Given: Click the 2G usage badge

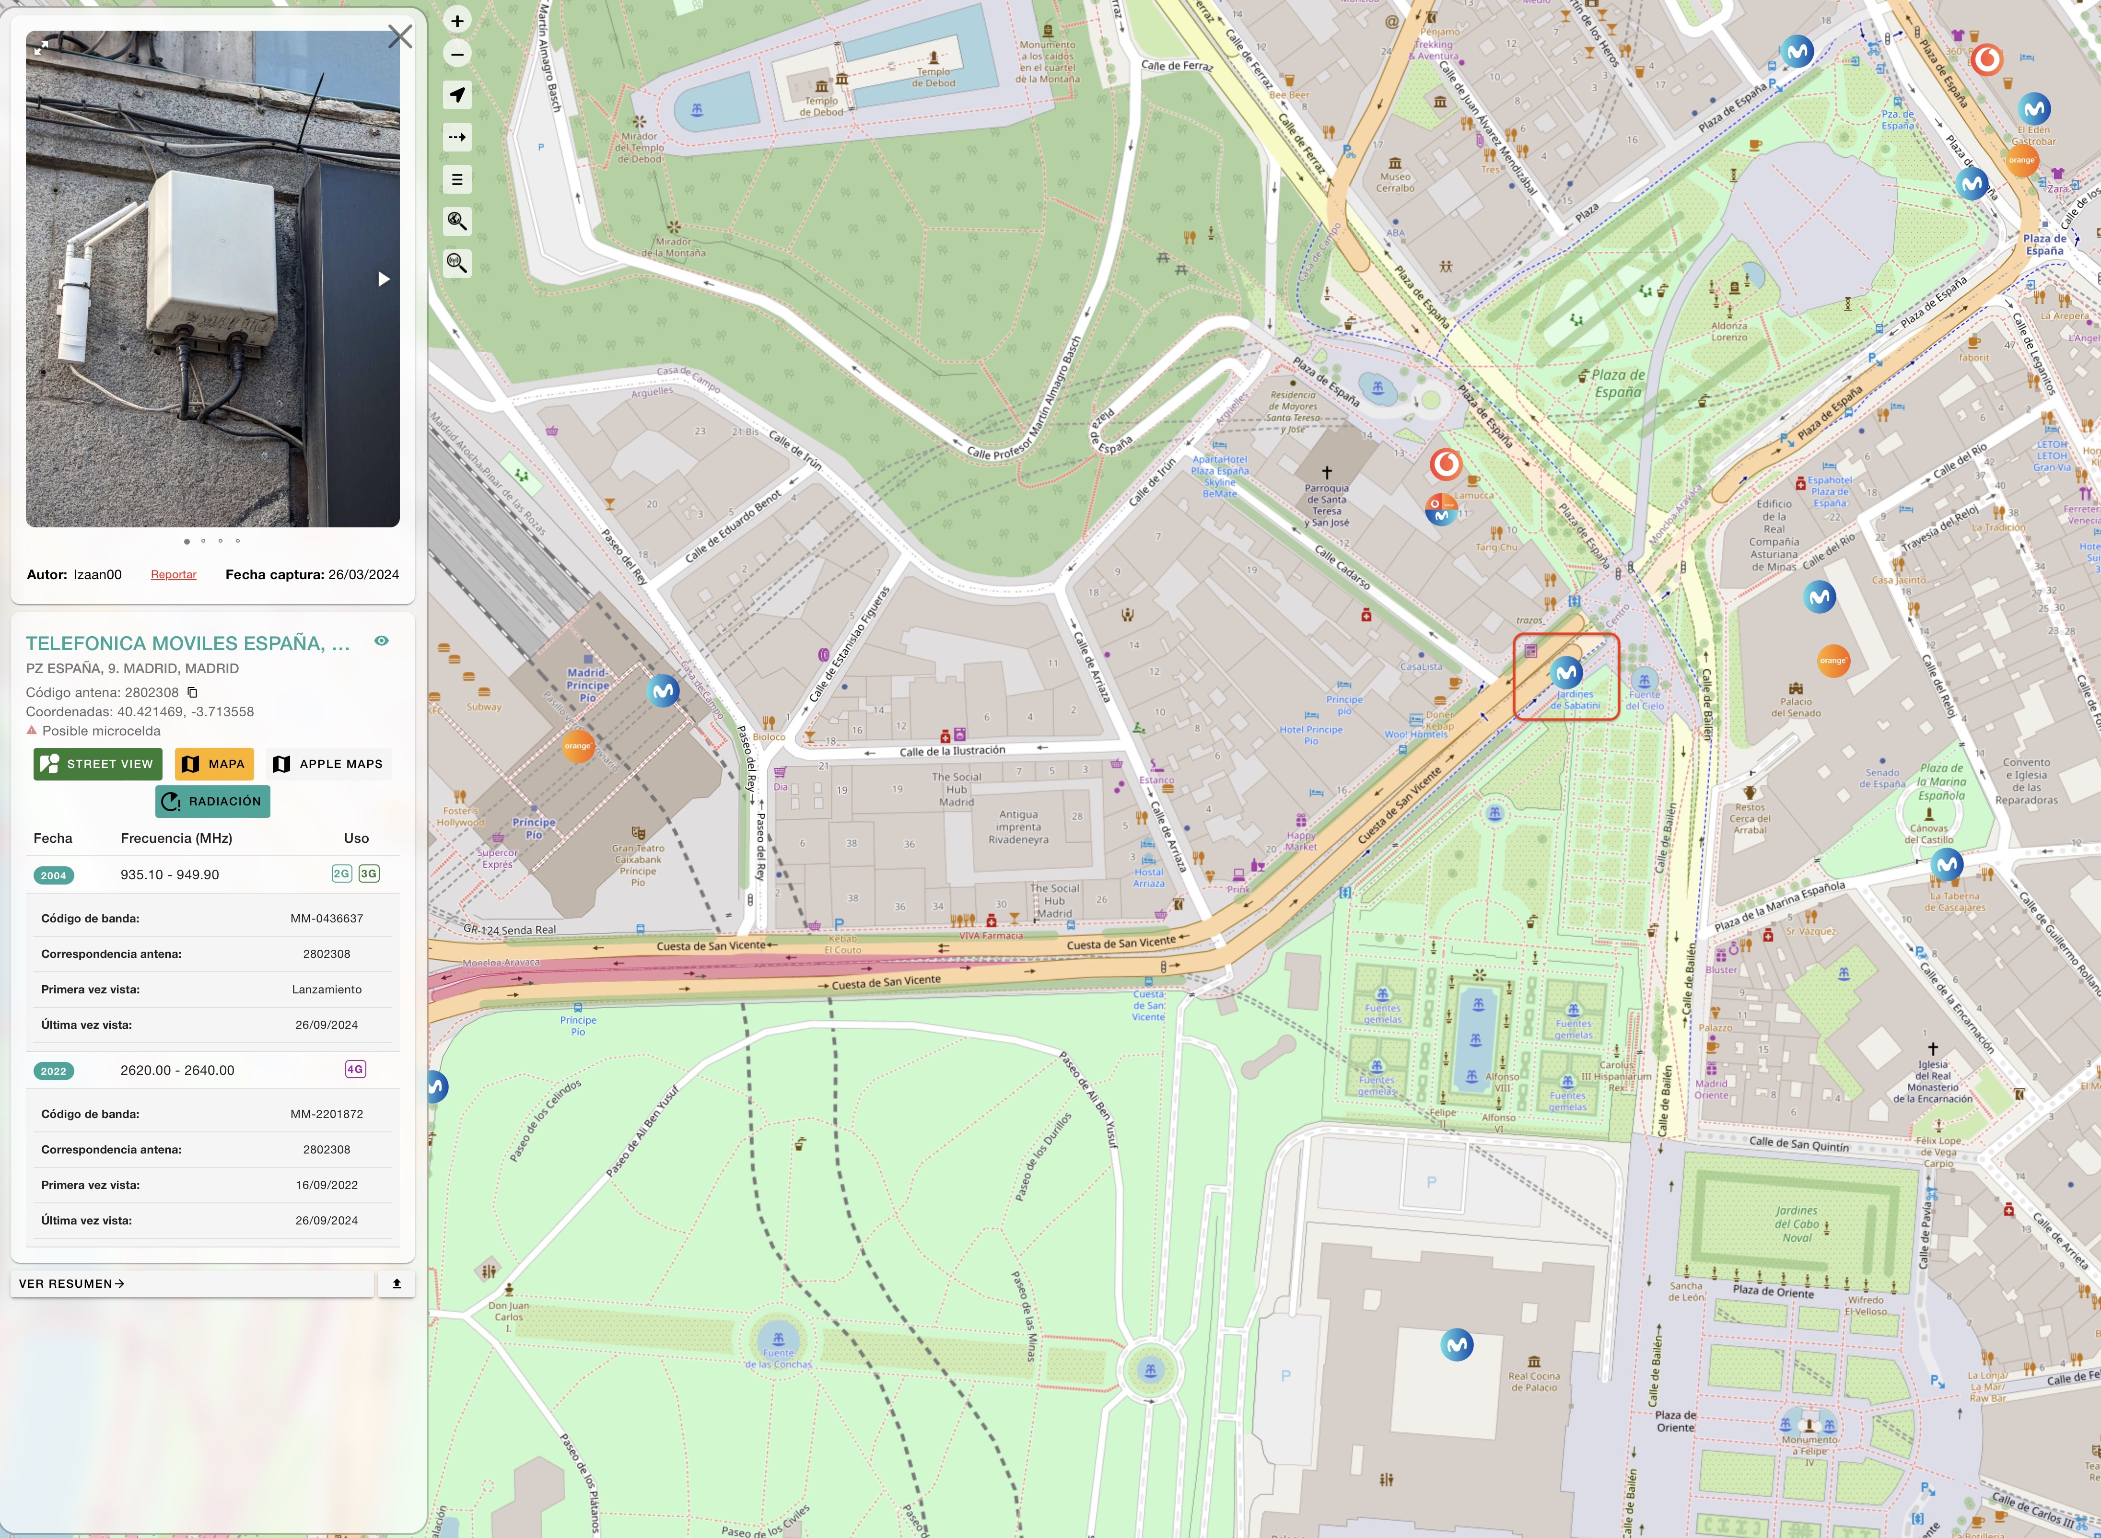Looking at the screenshot, I should [x=342, y=873].
